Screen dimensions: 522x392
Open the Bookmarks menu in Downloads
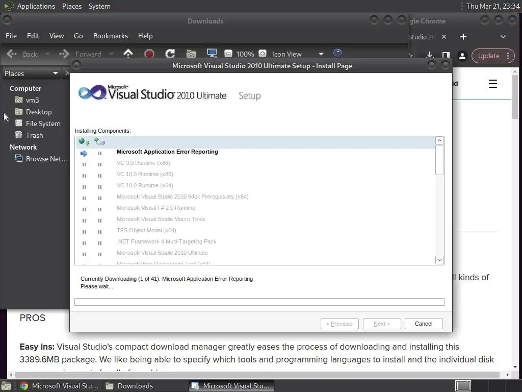point(111,36)
